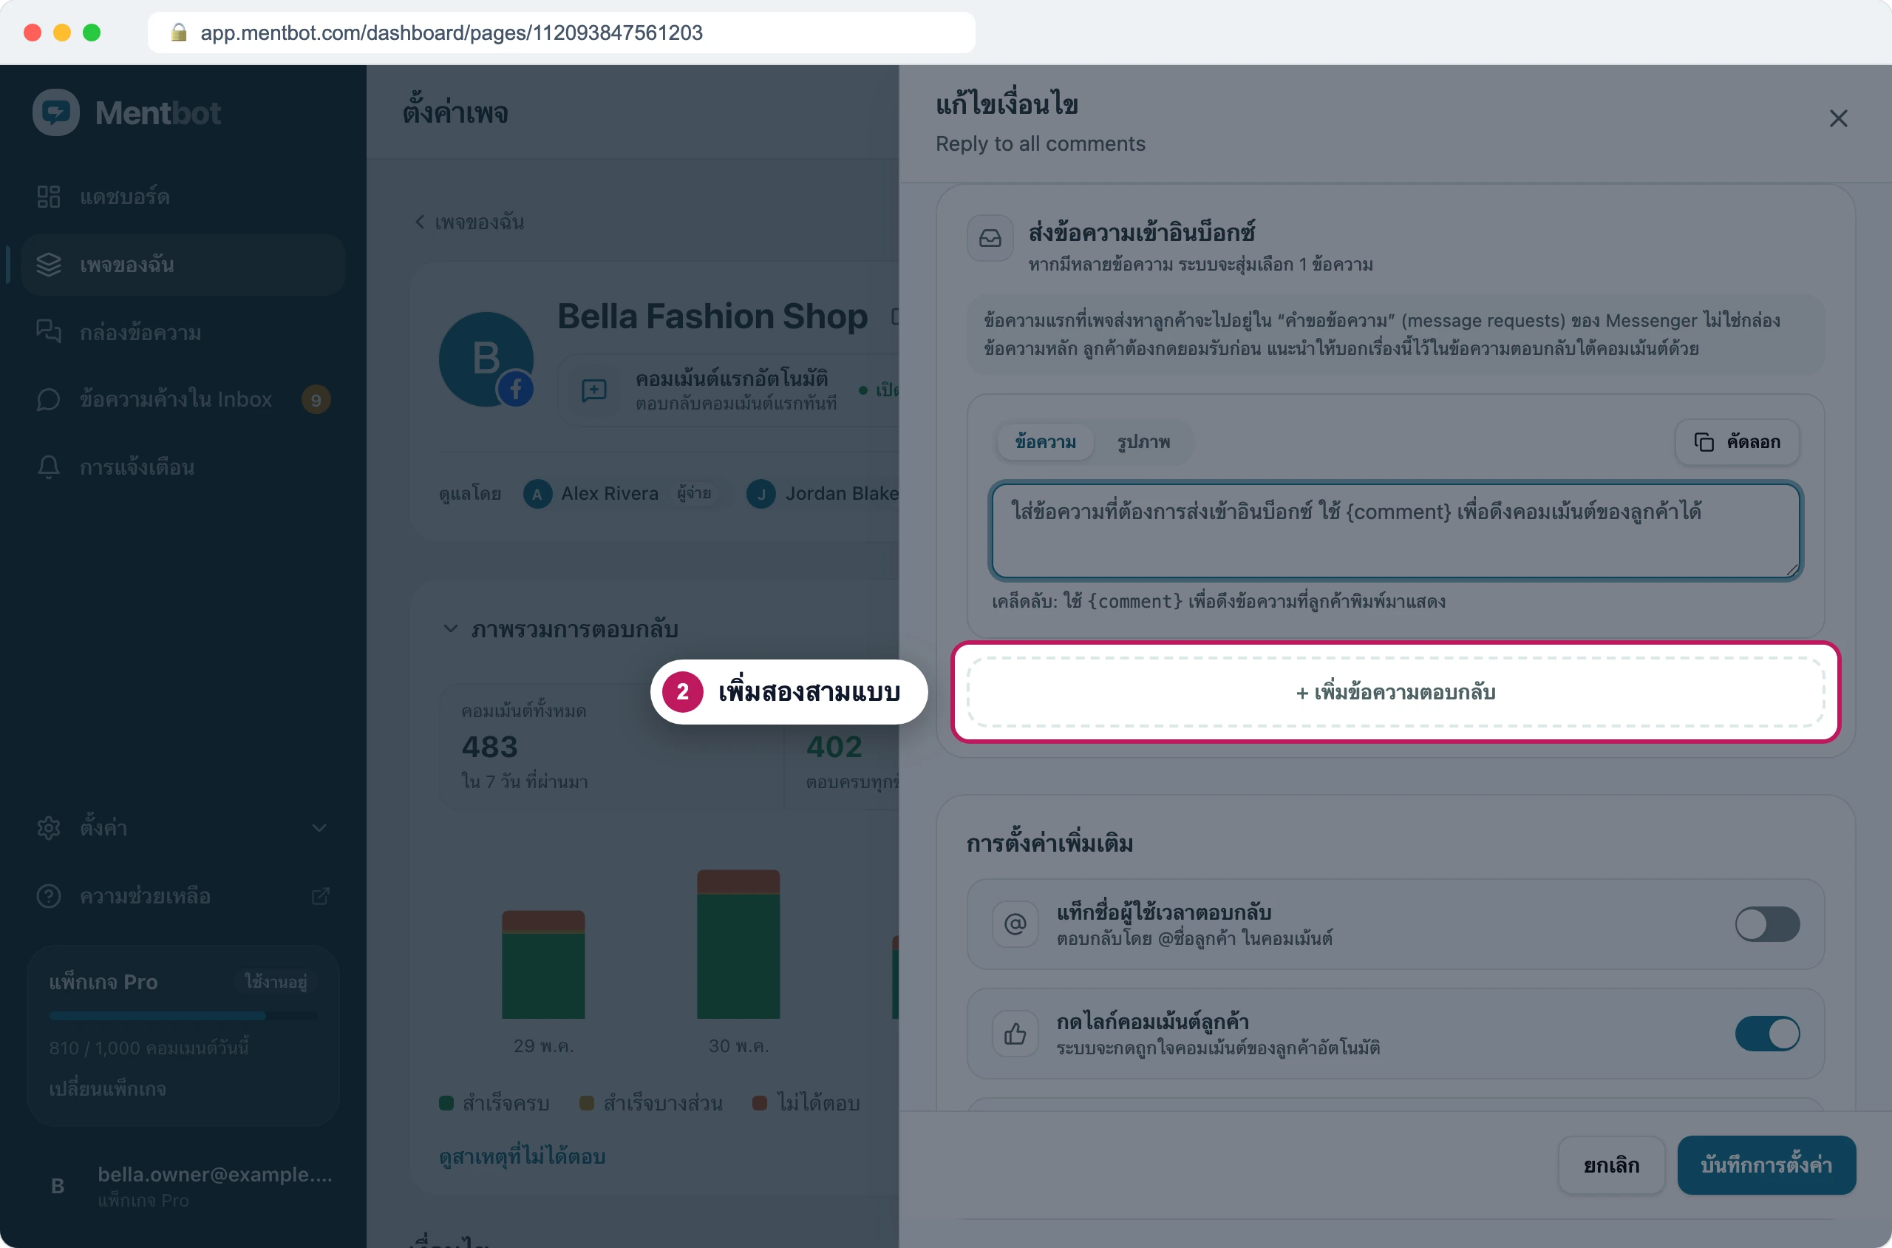The height and width of the screenshot is (1248, 1892).
Task: Click the สำเร็จครบ legend item
Action: [494, 1103]
